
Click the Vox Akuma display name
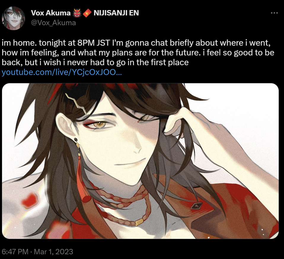tap(51, 13)
